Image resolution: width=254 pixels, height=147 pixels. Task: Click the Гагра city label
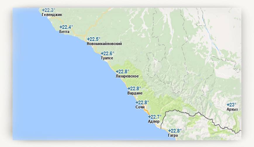coord(173,136)
